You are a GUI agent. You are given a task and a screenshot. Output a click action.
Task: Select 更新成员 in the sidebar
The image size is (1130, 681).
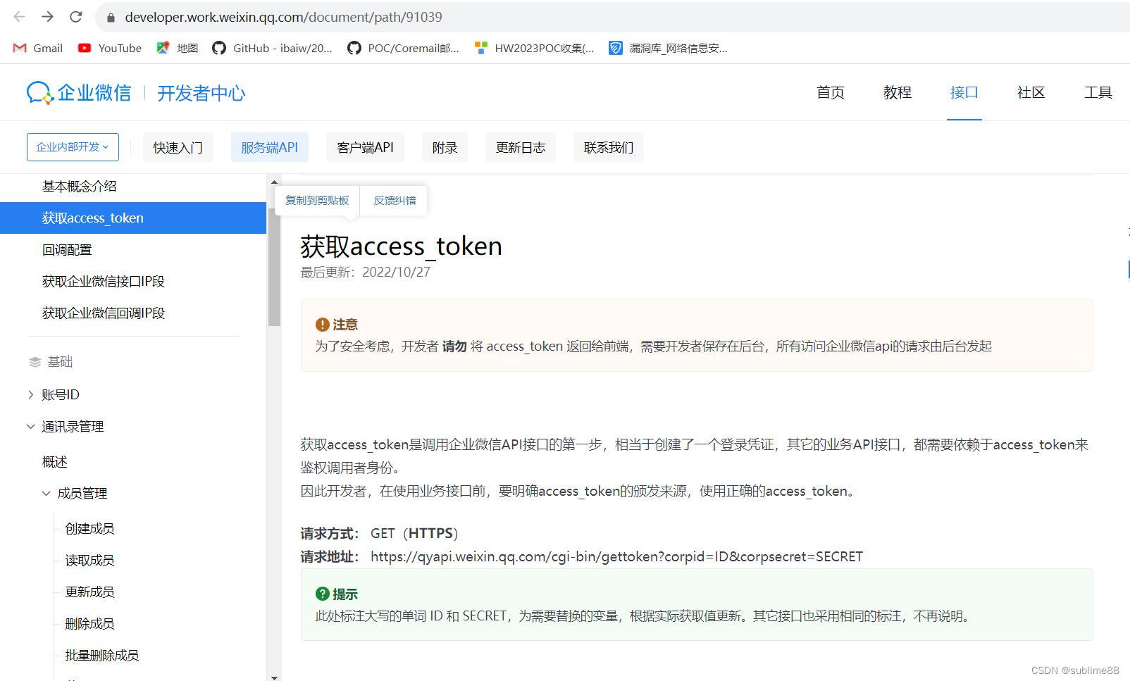click(89, 592)
